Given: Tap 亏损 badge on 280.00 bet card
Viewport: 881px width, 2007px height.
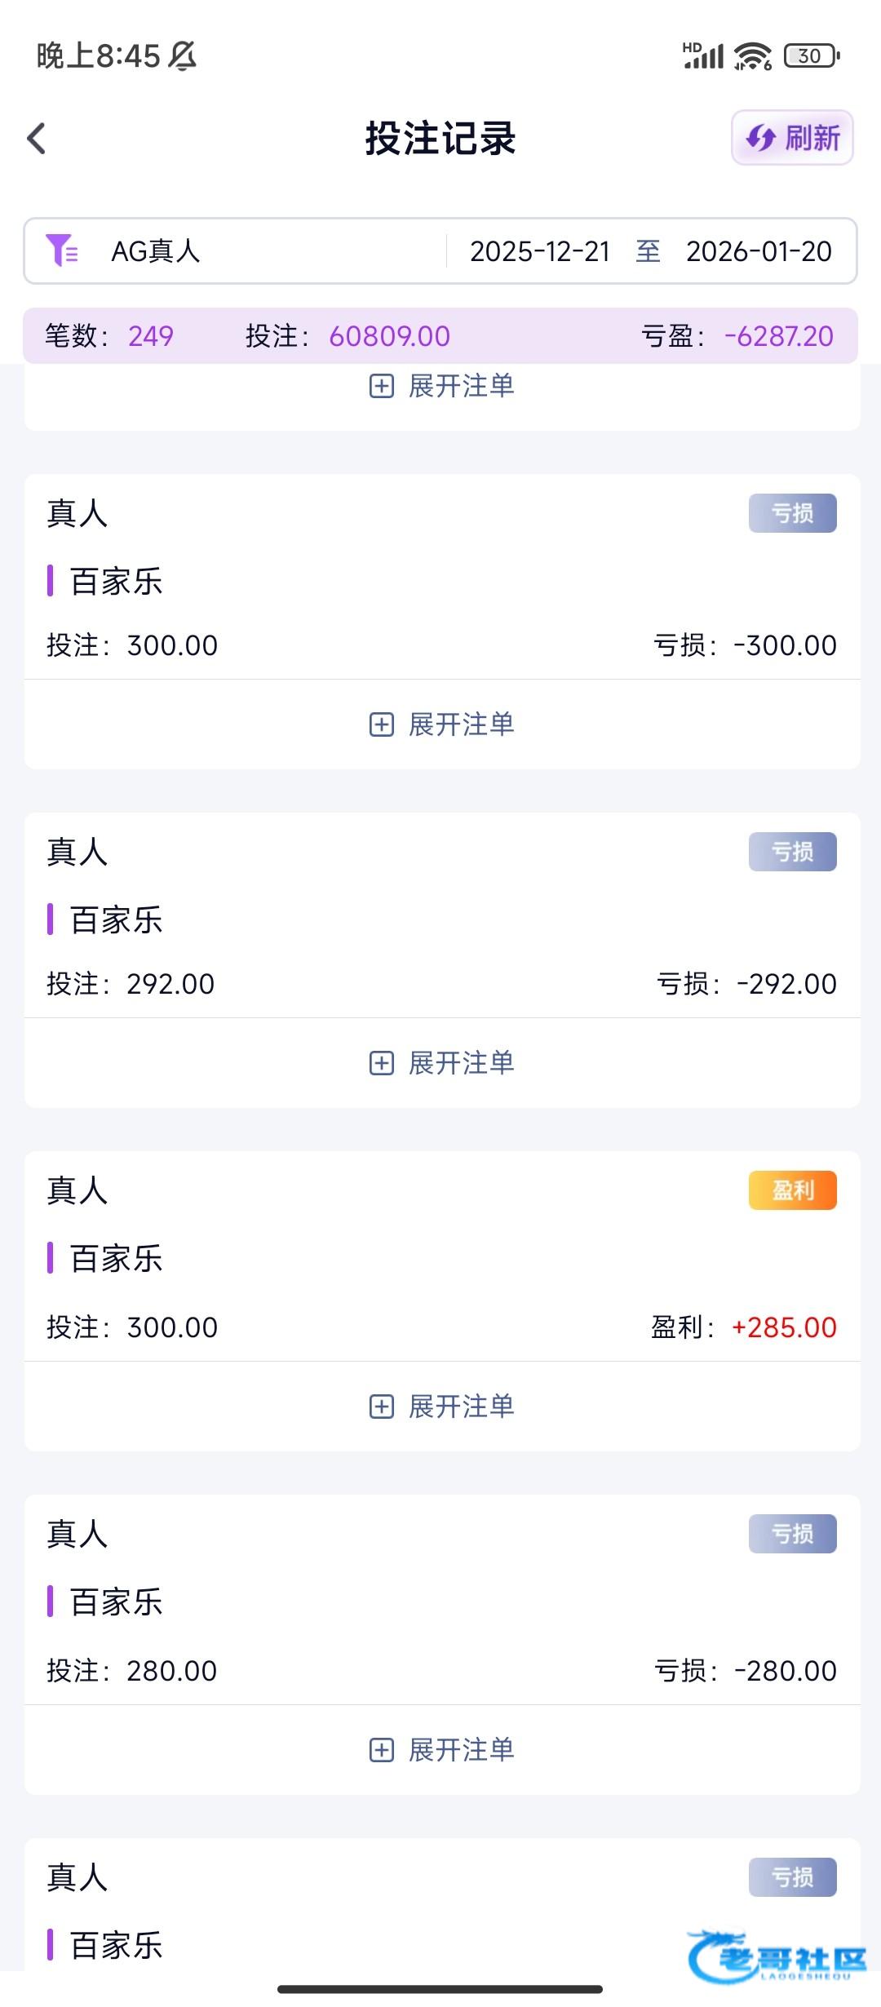Looking at the screenshot, I should (792, 1534).
